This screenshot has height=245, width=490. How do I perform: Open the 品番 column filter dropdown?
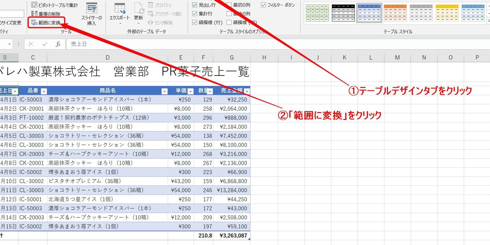click(x=44, y=91)
